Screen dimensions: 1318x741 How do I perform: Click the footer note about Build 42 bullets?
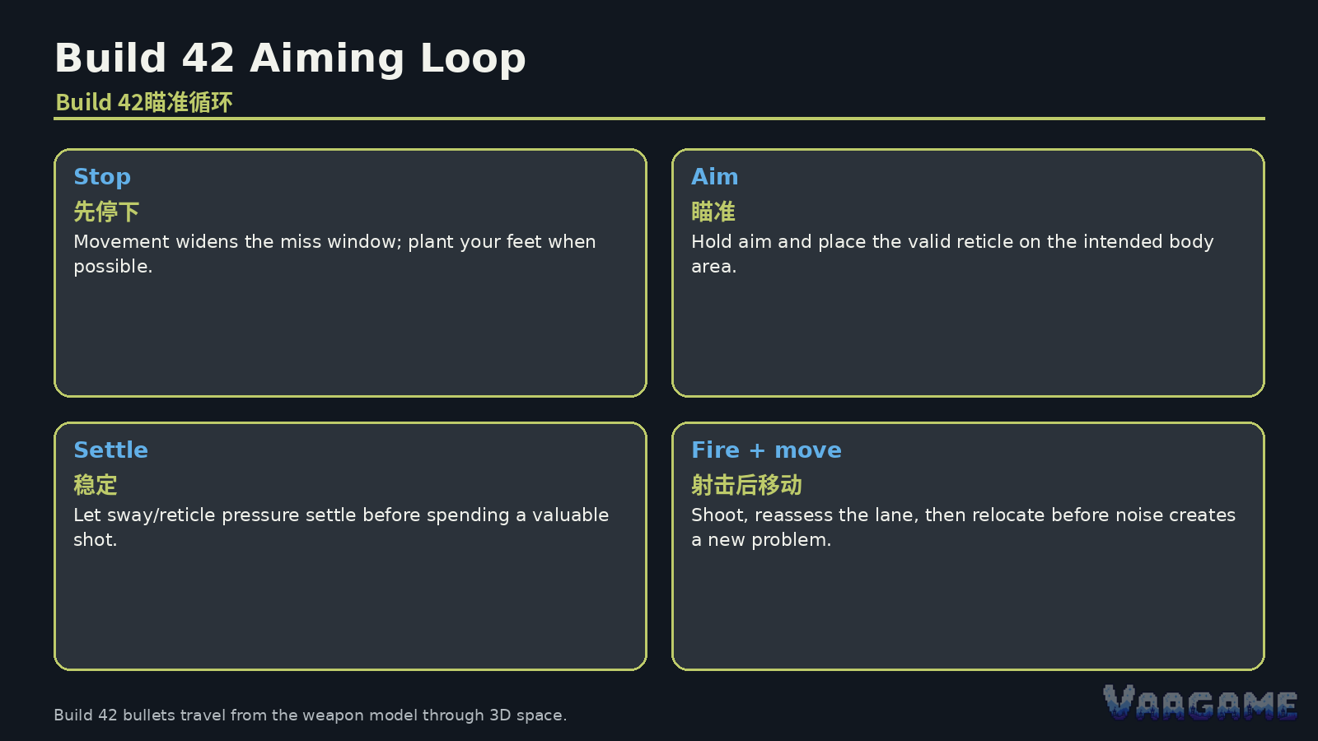click(310, 715)
